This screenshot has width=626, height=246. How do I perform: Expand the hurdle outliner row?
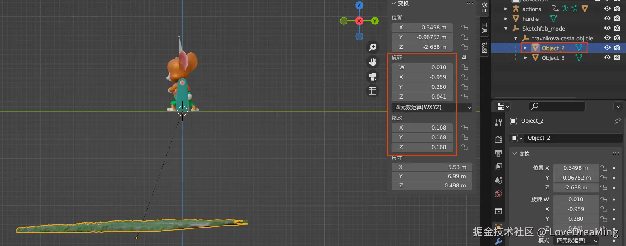pos(506,19)
